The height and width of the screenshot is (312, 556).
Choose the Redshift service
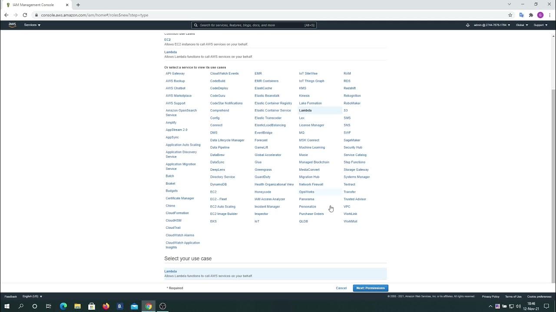350,88
